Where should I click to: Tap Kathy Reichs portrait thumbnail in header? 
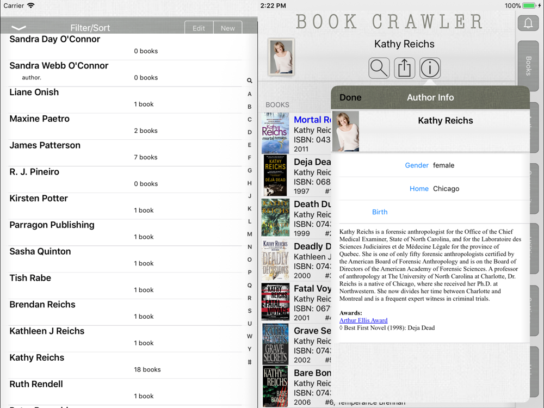281,57
